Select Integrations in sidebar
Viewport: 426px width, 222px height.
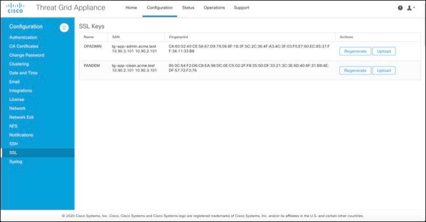(x=20, y=91)
